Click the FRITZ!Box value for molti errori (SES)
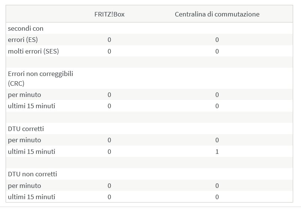The height and width of the screenshot is (210, 301). pos(109,51)
